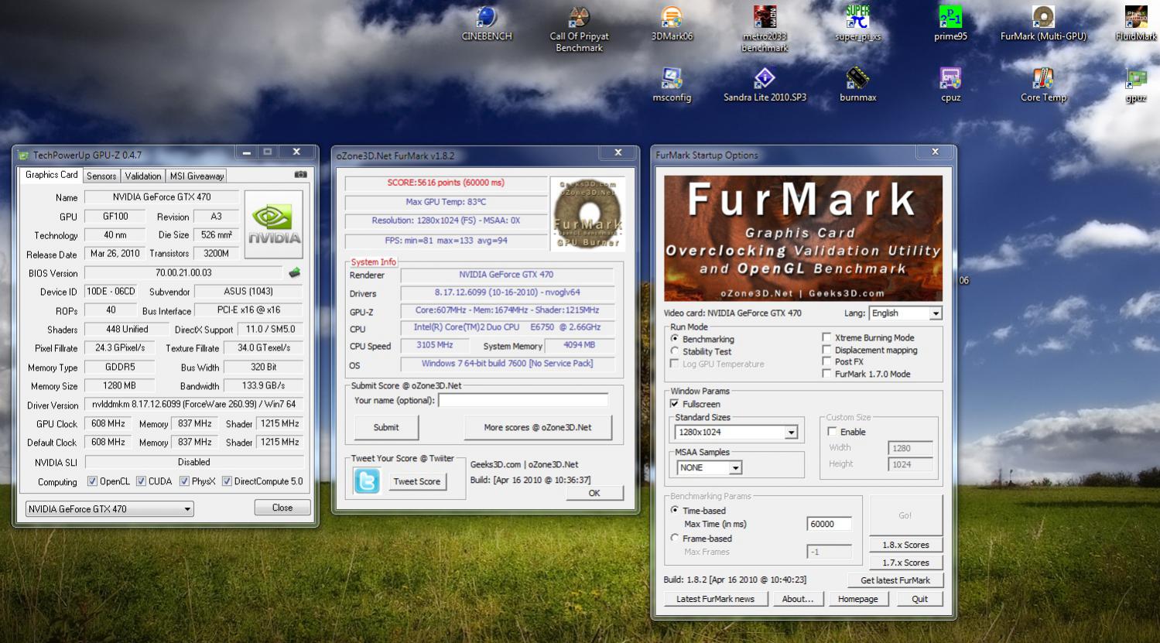This screenshot has height=643, width=1160.
Task: Select Time-based benchmarking option
Action: 675,511
